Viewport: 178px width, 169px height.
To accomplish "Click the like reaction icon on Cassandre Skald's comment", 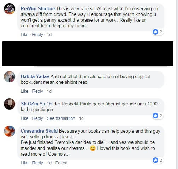I will (155, 160).
